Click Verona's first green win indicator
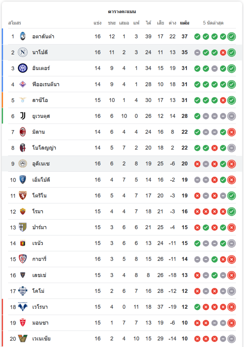The height and width of the screenshot is (347, 244). (197, 307)
